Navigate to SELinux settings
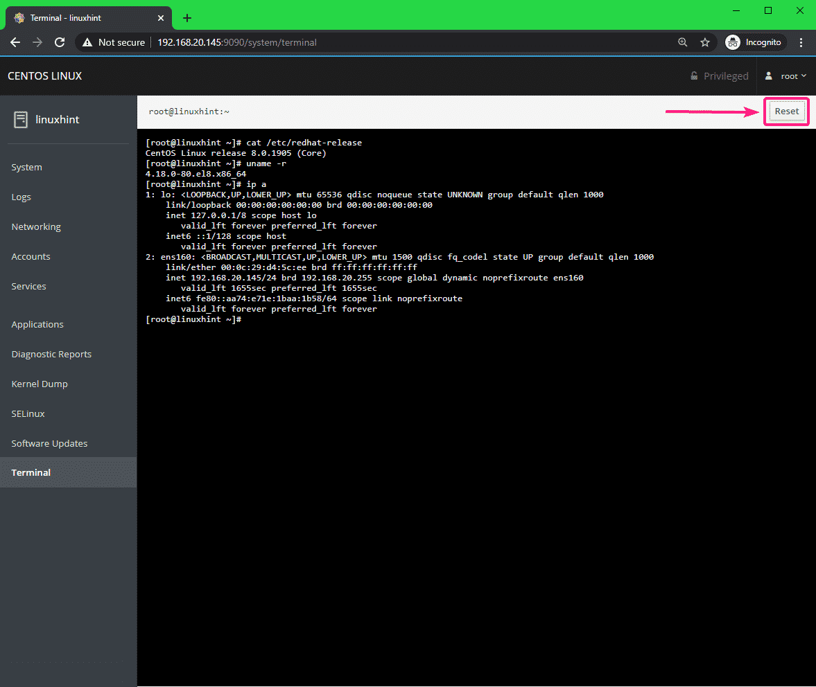This screenshot has width=816, height=687. (28, 413)
